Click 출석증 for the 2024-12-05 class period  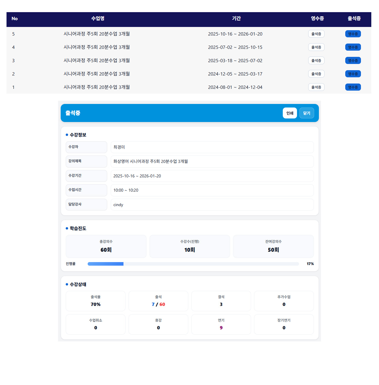pyautogui.click(x=316, y=74)
